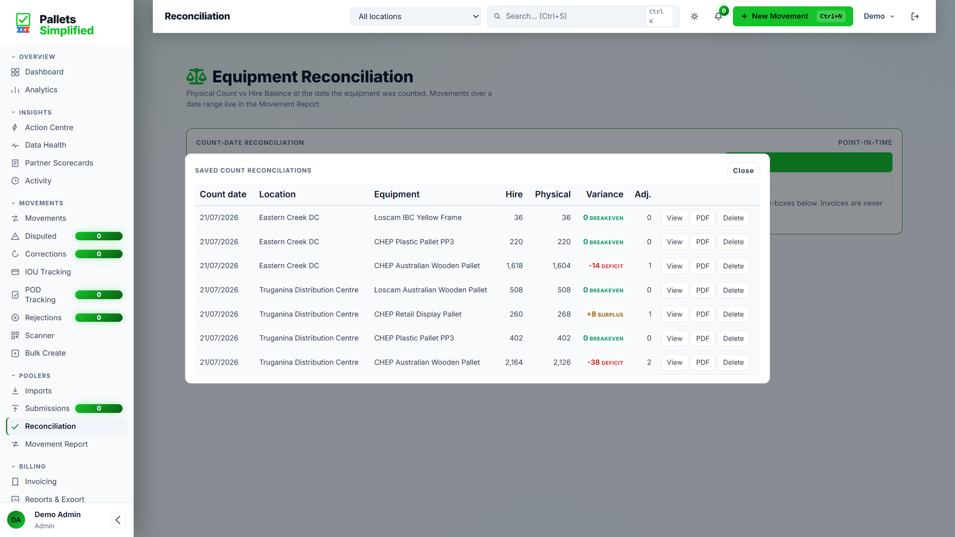The height and width of the screenshot is (537, 955).
Task: Delete the -14 deficit reconciliation row
Action: tap(733, 266)
